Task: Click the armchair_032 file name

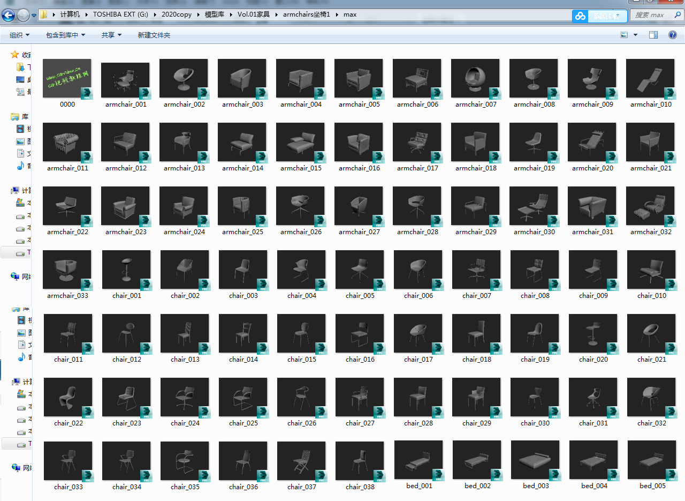Action: (x=651, y=232)
